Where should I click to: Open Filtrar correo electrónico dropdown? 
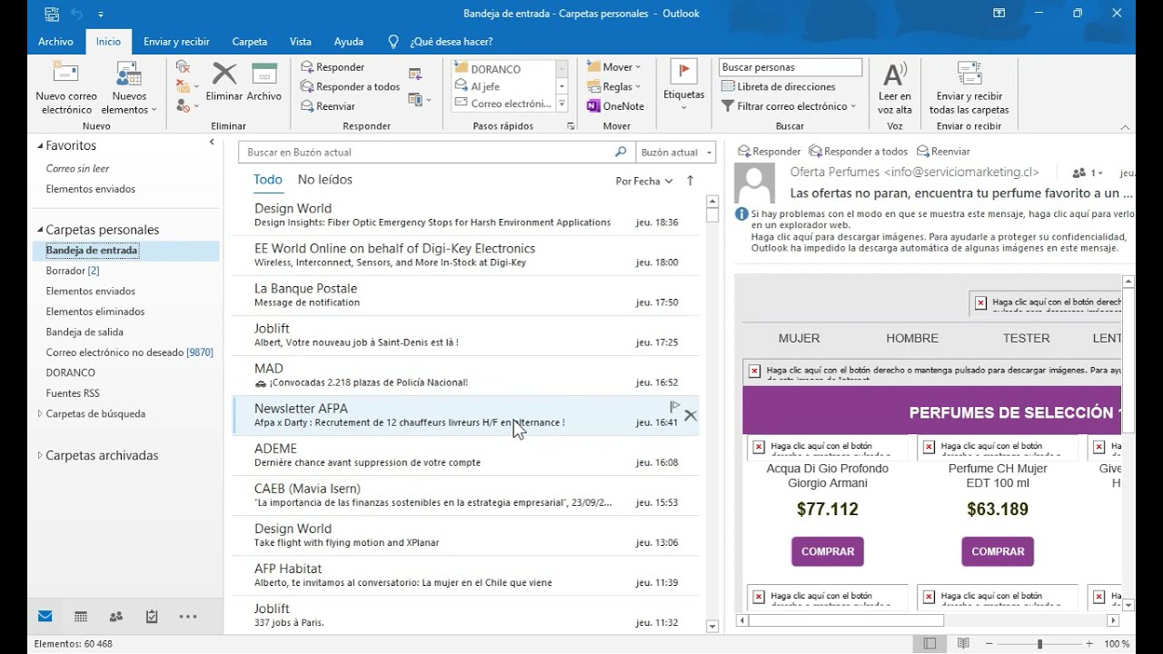click(x=789, y=106)
